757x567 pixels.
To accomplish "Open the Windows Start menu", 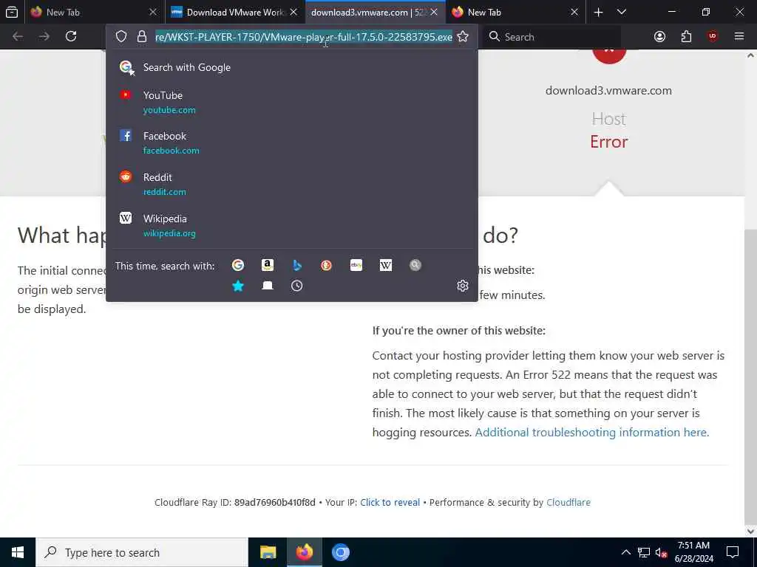I will click(18, 552).
